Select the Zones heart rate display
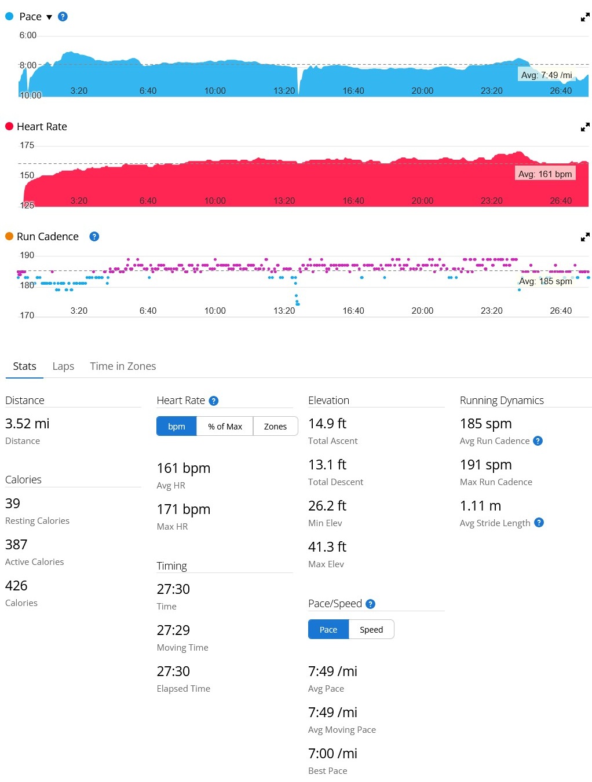 pyautogui.click(x=275, y=427)
